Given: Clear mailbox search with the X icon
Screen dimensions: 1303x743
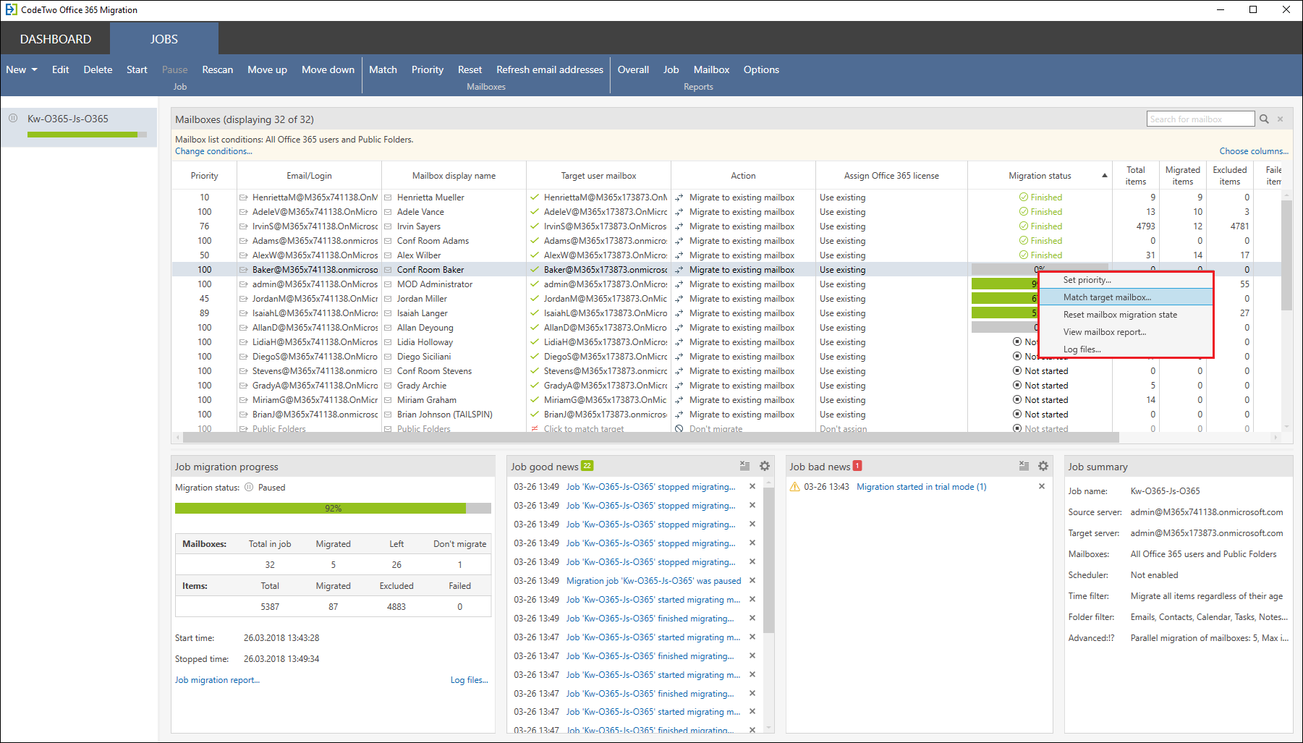Looking at the screenshot, I should 1280,119.
